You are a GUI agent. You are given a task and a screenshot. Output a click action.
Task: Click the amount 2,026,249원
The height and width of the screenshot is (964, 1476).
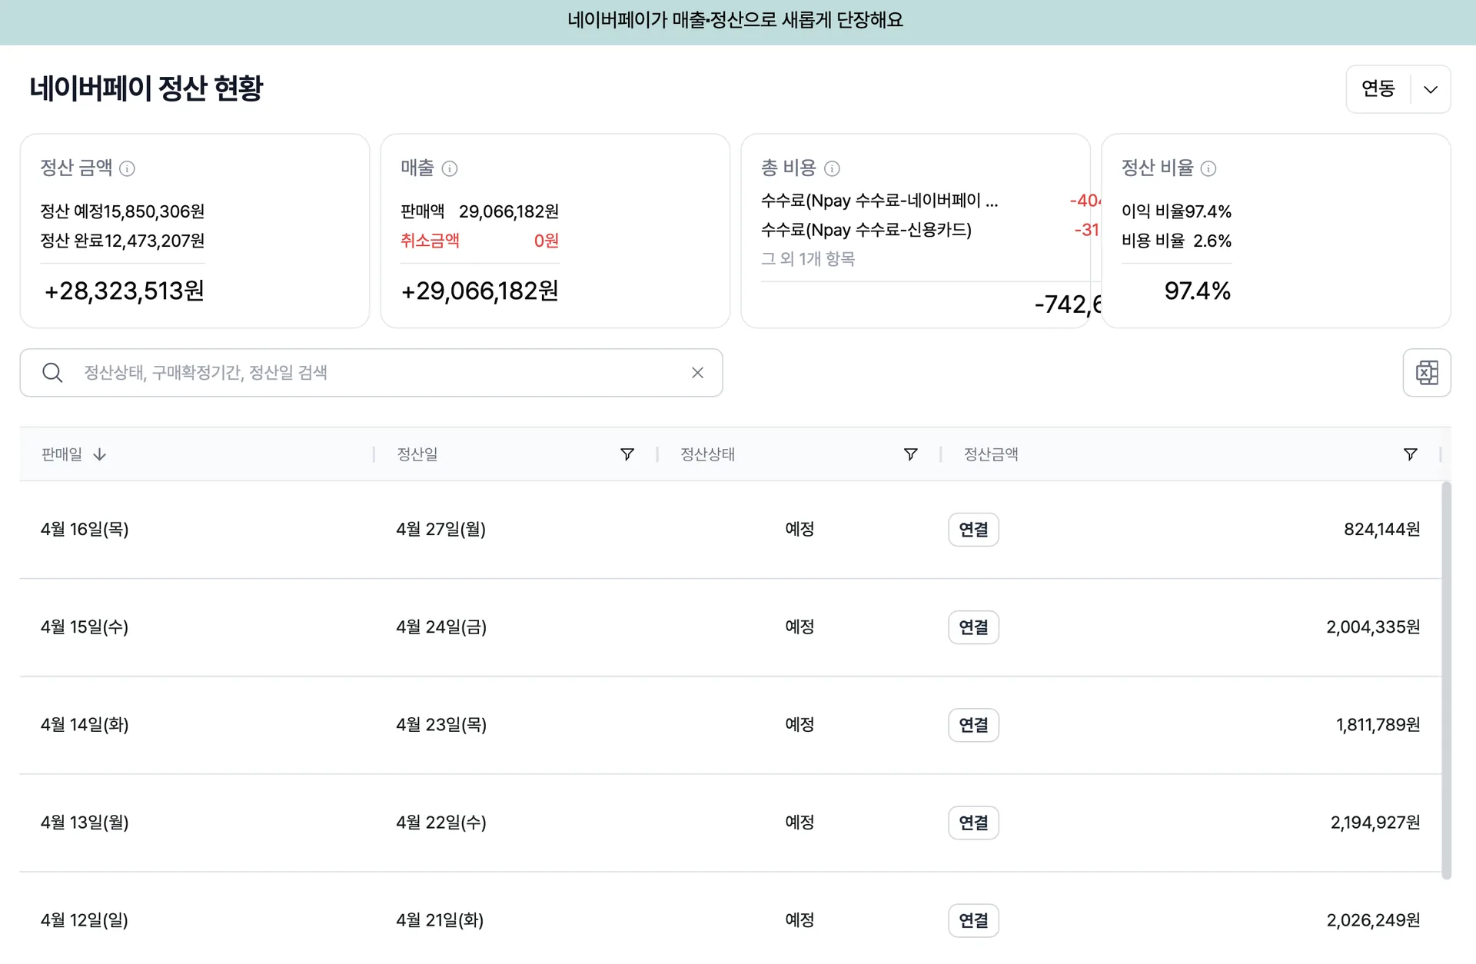click(x=1373, y=919)
